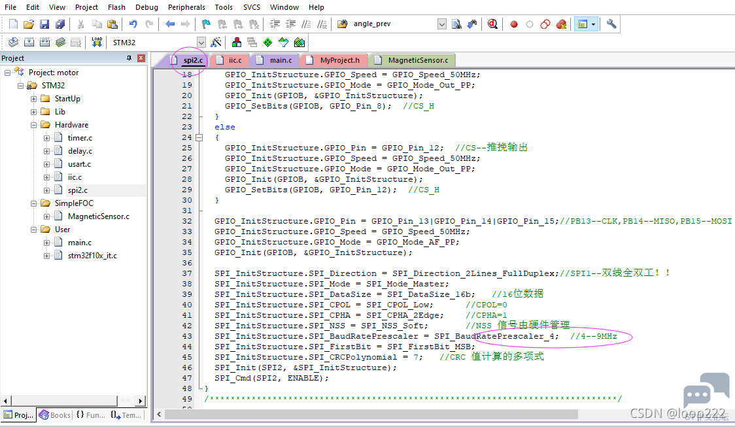Toggle the window layout selector button
The image size is (735, 427).
coord(586,24)
